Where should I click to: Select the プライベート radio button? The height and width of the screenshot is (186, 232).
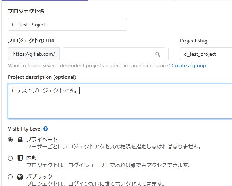[x=10, y=139]
